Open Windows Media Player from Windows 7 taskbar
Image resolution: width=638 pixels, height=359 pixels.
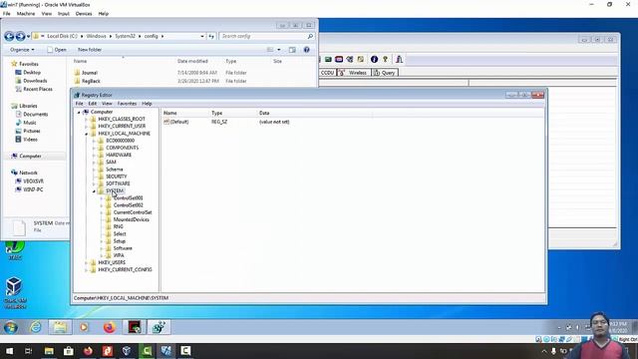click(84, 327)
